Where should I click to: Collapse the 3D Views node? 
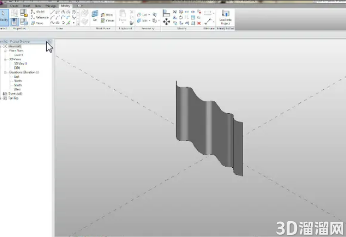tap(5, 59)
